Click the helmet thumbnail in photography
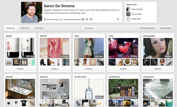This screenshot has width=177, height=107. click(146, 62)
